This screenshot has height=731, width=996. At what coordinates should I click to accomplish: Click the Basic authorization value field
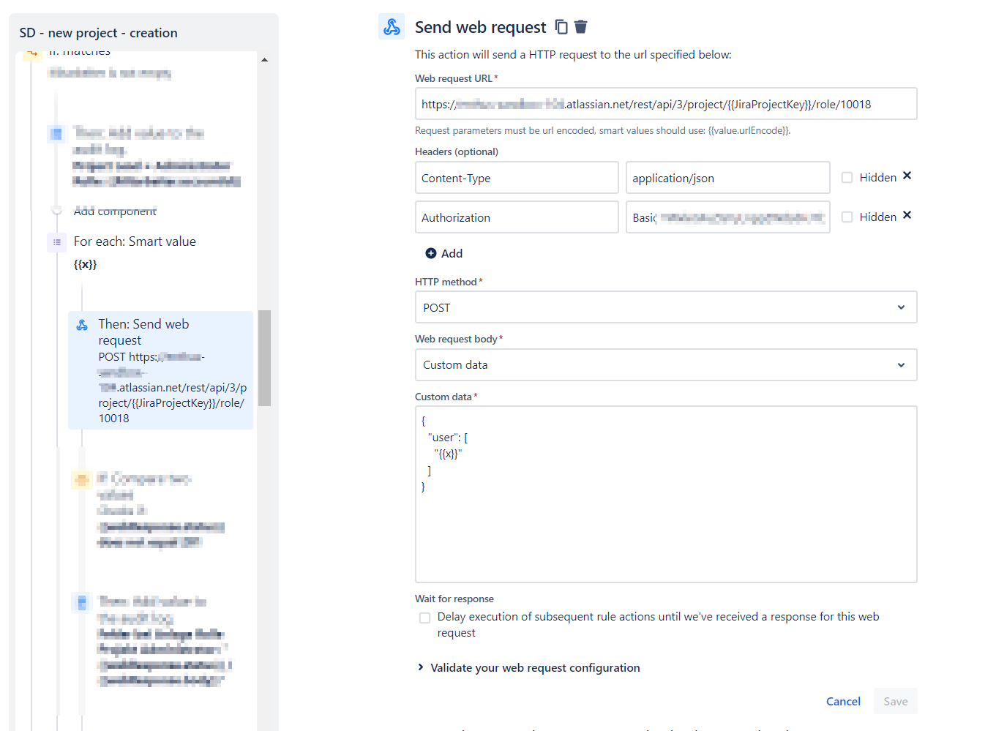click(727, 217)
